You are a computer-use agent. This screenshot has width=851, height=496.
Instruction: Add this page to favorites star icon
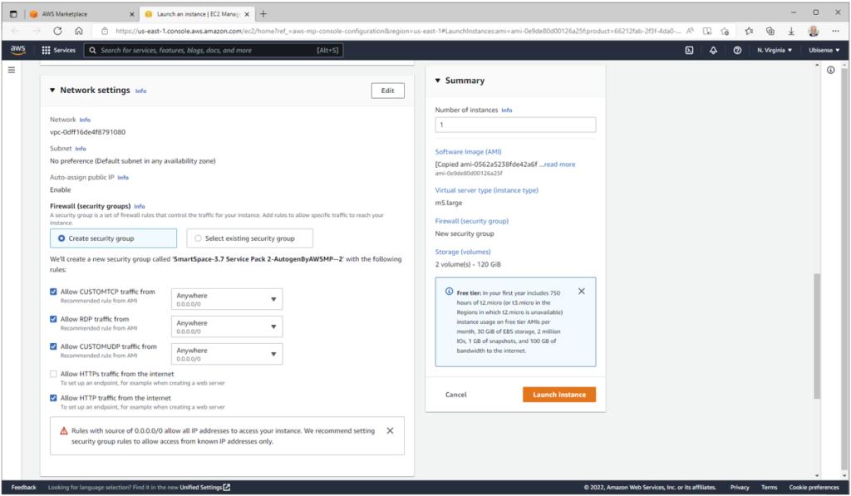click(725, 31)
